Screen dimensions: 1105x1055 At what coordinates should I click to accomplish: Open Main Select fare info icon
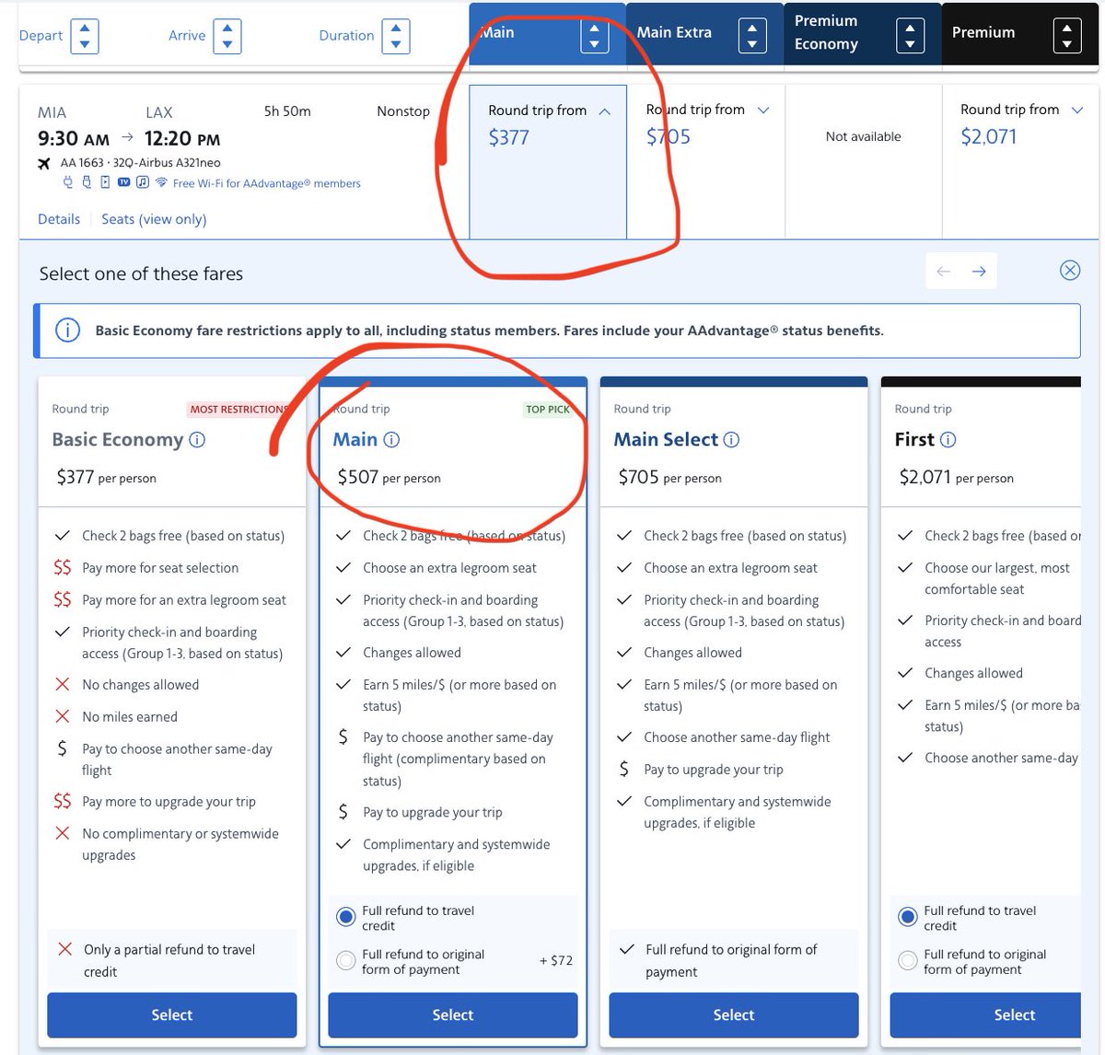click(x=731, y=440)
